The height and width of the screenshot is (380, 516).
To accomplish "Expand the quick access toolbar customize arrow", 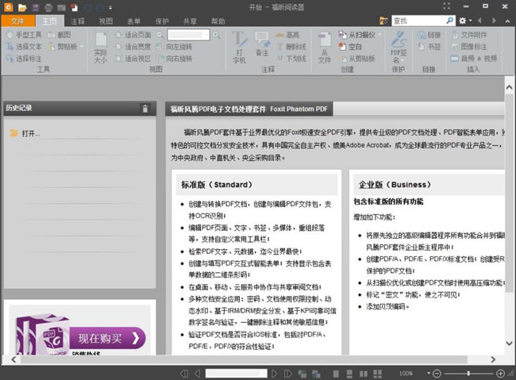I will pyautogui.click(x=110, y=8).
